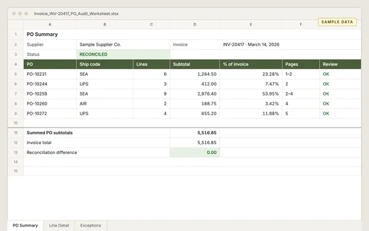Click the Invoice label cell in row 2

click(195, 44)
